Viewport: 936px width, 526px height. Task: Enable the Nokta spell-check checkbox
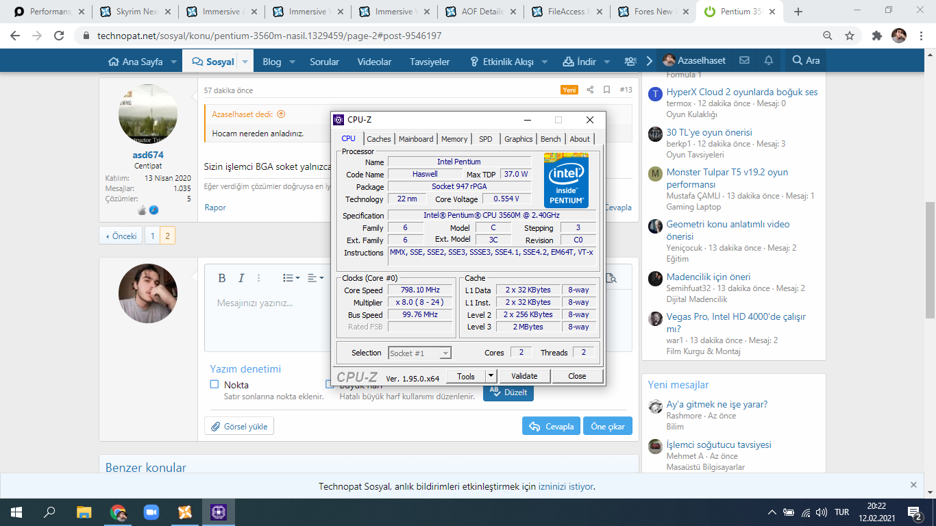(x=214, y=384)
